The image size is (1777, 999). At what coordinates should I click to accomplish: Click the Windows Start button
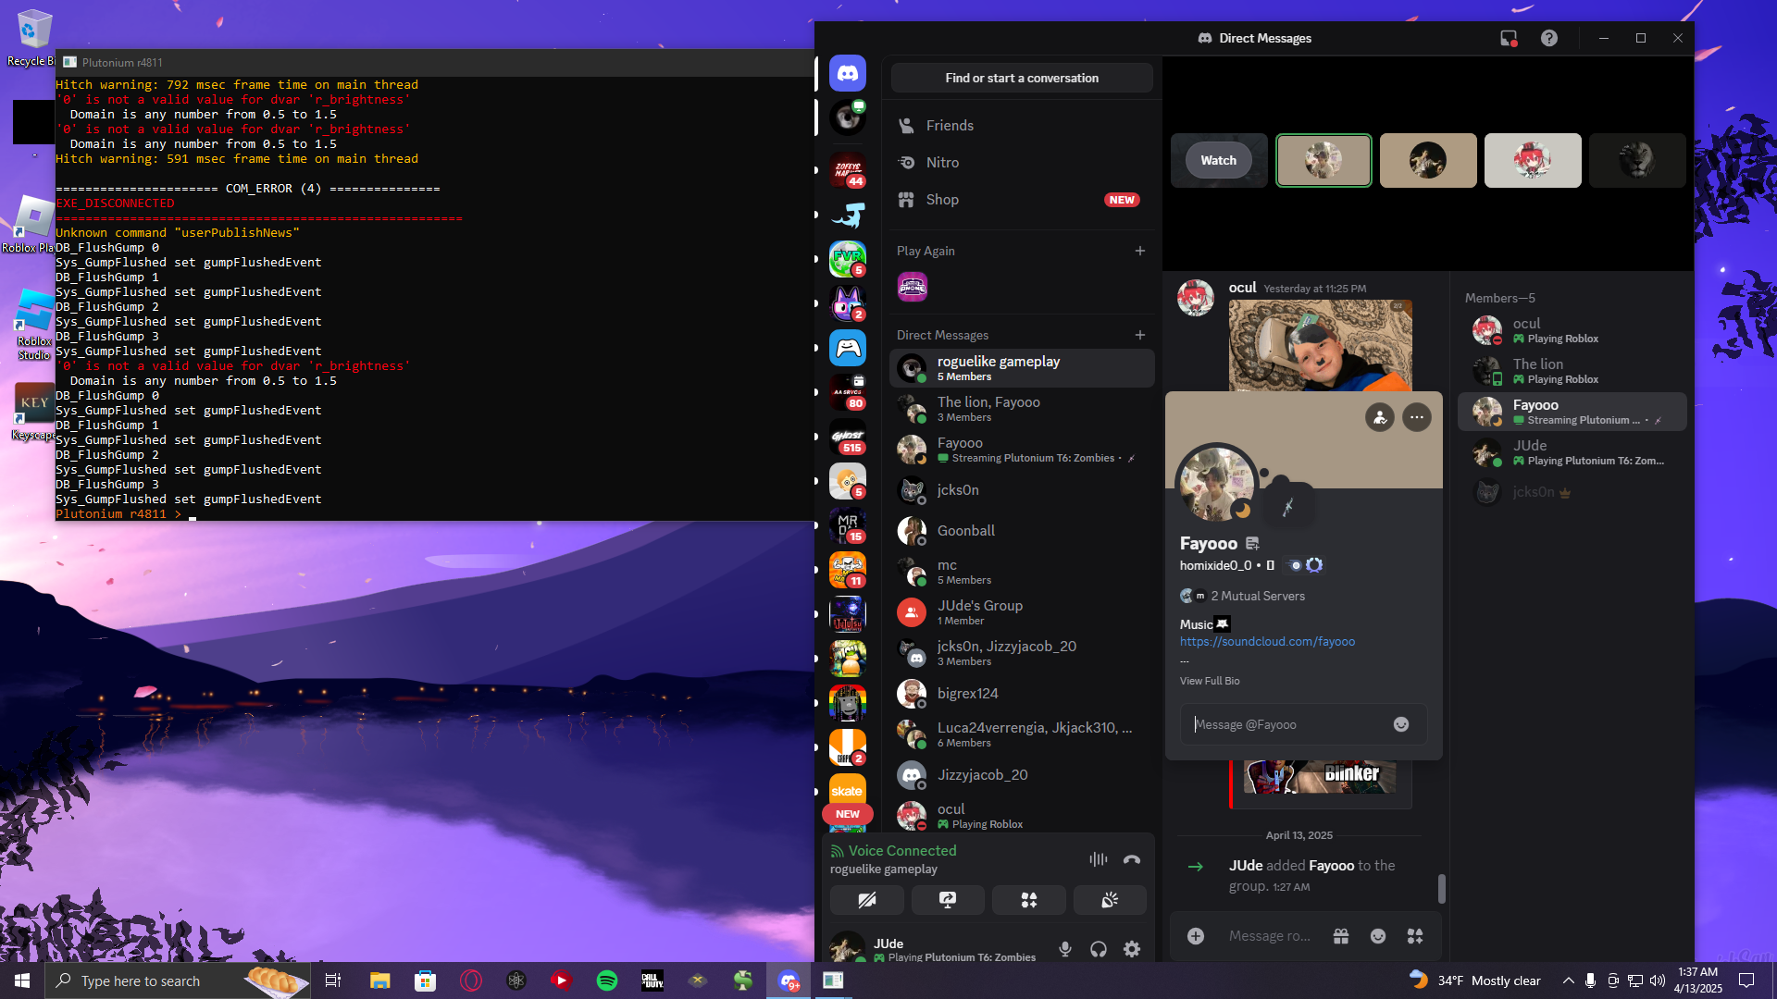[x=22, y=980]
